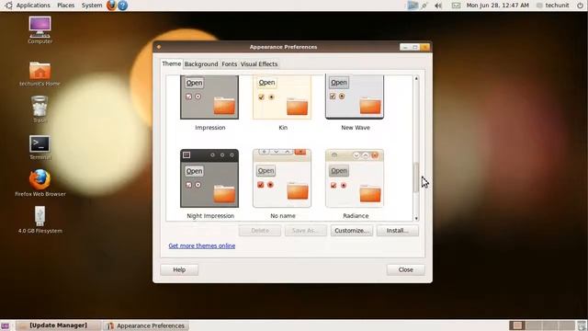The height and width of the screenshot is (331, 588).
Task: Open the System menu
Action: click(x=92, y=6)
